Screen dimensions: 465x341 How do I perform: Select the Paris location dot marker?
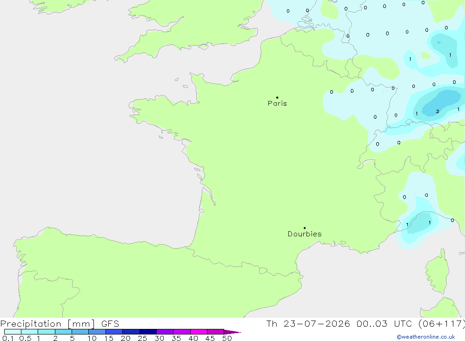(277, 97)
